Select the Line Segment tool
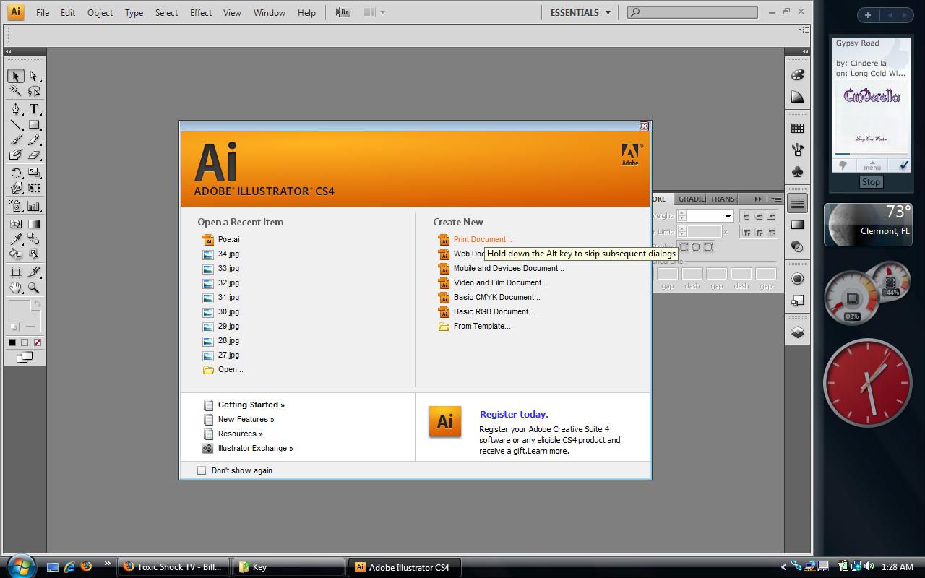925x578 pixels. 15,124
